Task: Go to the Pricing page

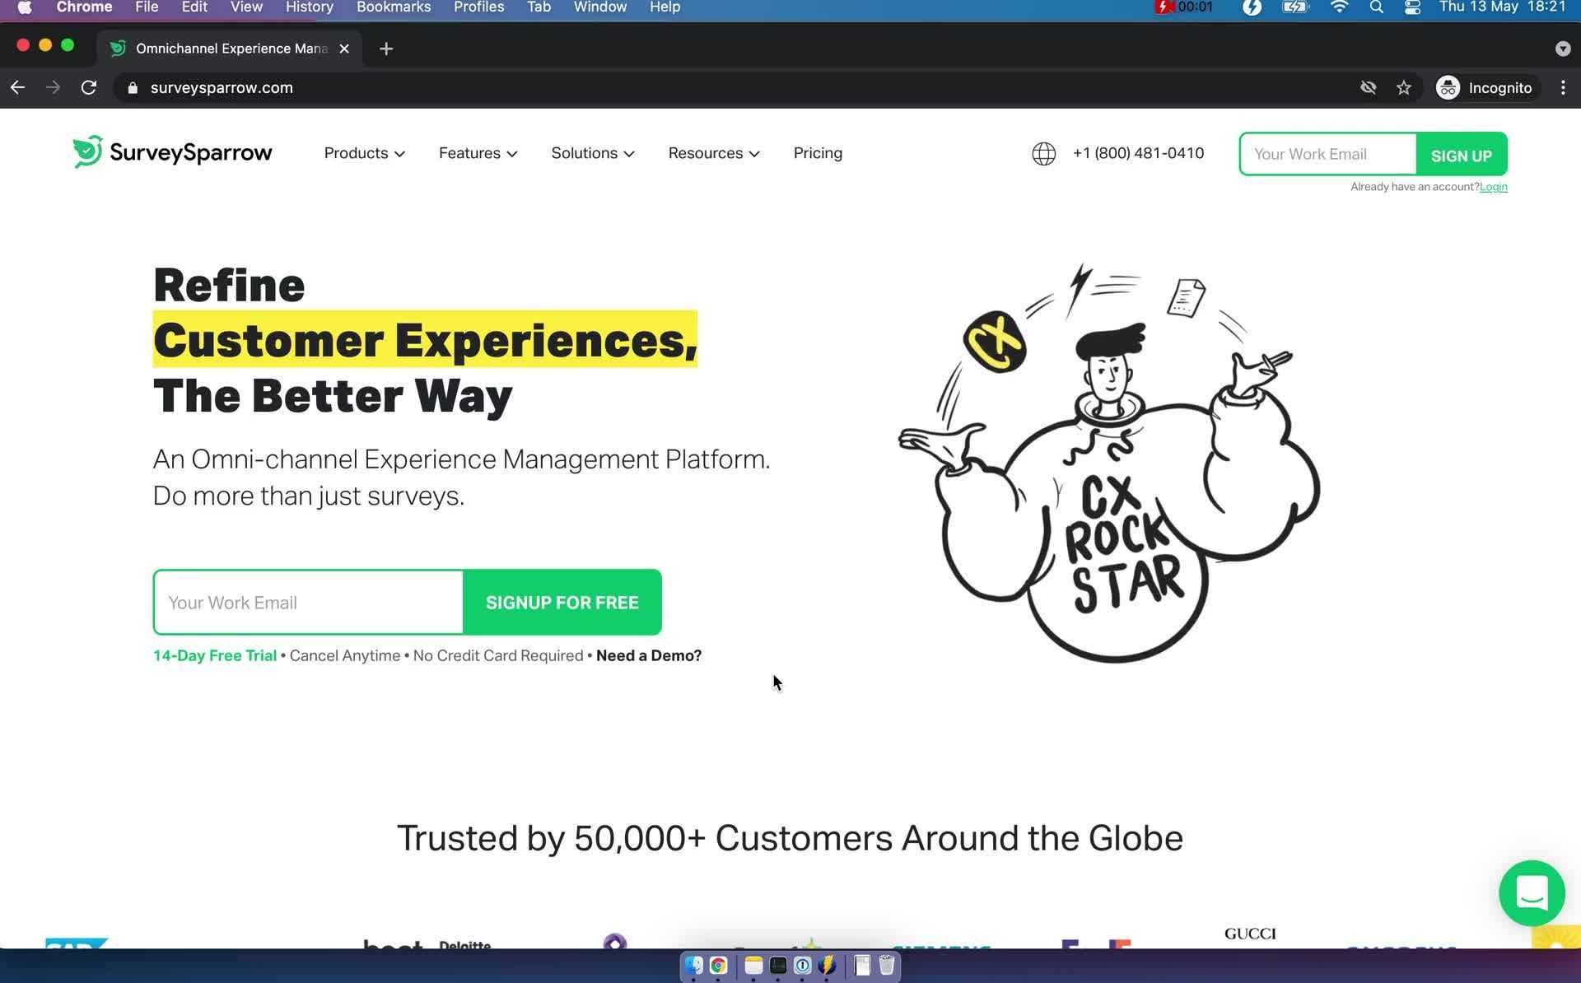Action: pyautogui.click(x=817, y=153)
